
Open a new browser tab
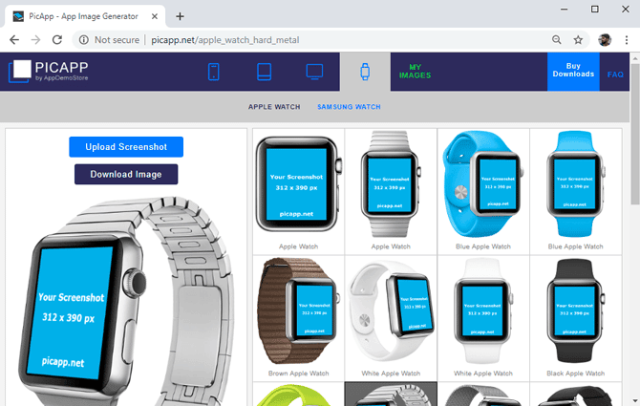coord(180,16)
